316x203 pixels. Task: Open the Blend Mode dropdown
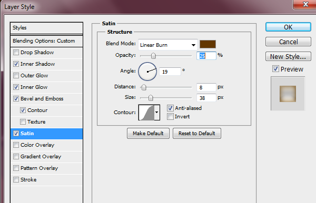(167, 45)
